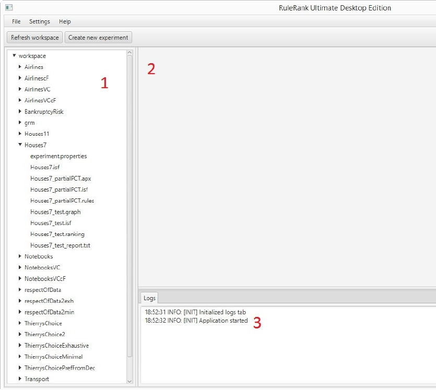Expand the NotebooksVCcF folder arrow
The image size is (436, 390).
pyautogui.click(x=20, y=278)
